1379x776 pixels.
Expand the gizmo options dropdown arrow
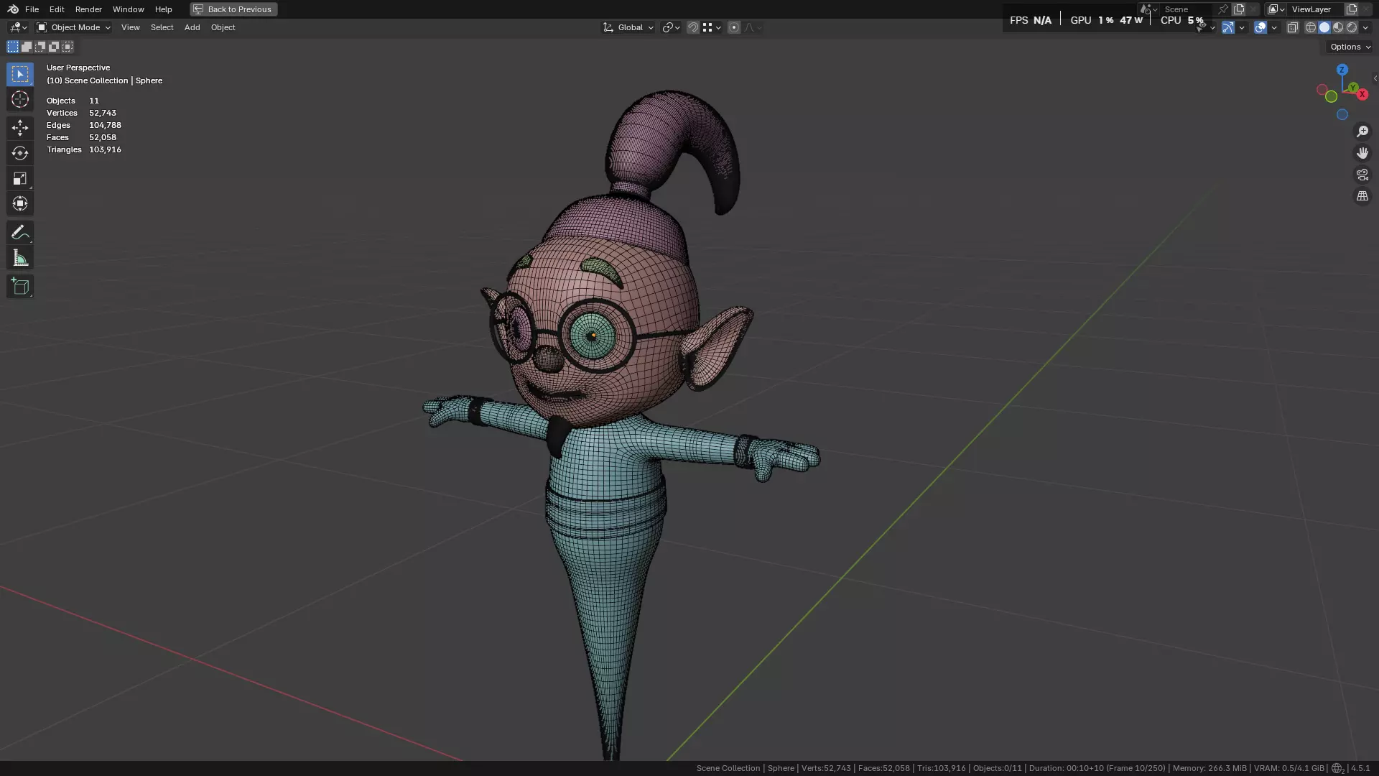pos(1242,27)
